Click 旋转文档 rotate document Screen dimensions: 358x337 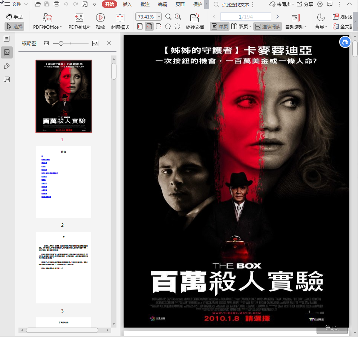[x=194, y=22]
